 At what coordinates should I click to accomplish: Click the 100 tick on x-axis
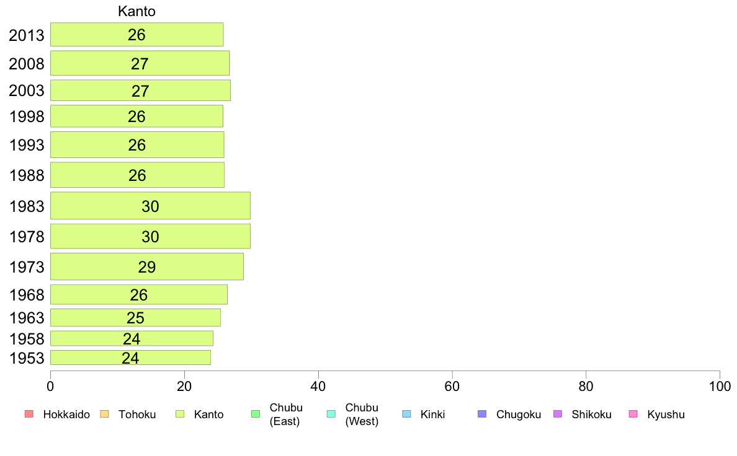[720, 387]
